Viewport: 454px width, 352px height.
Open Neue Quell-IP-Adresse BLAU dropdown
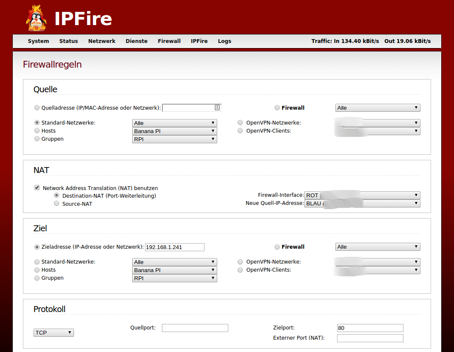[x=362, y=204]
